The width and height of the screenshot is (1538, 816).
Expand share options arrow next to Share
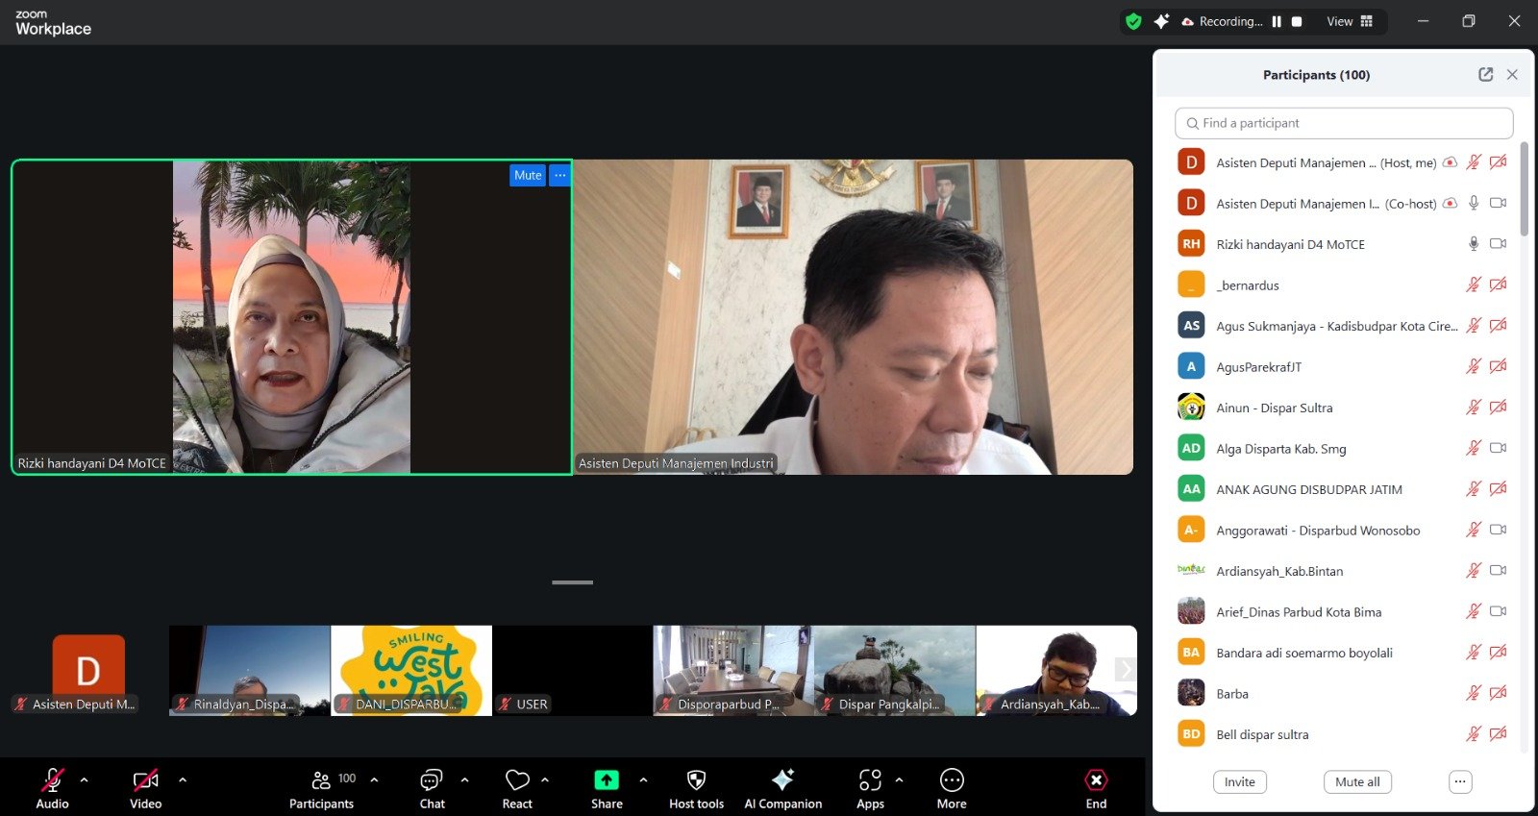pos(643,779)
